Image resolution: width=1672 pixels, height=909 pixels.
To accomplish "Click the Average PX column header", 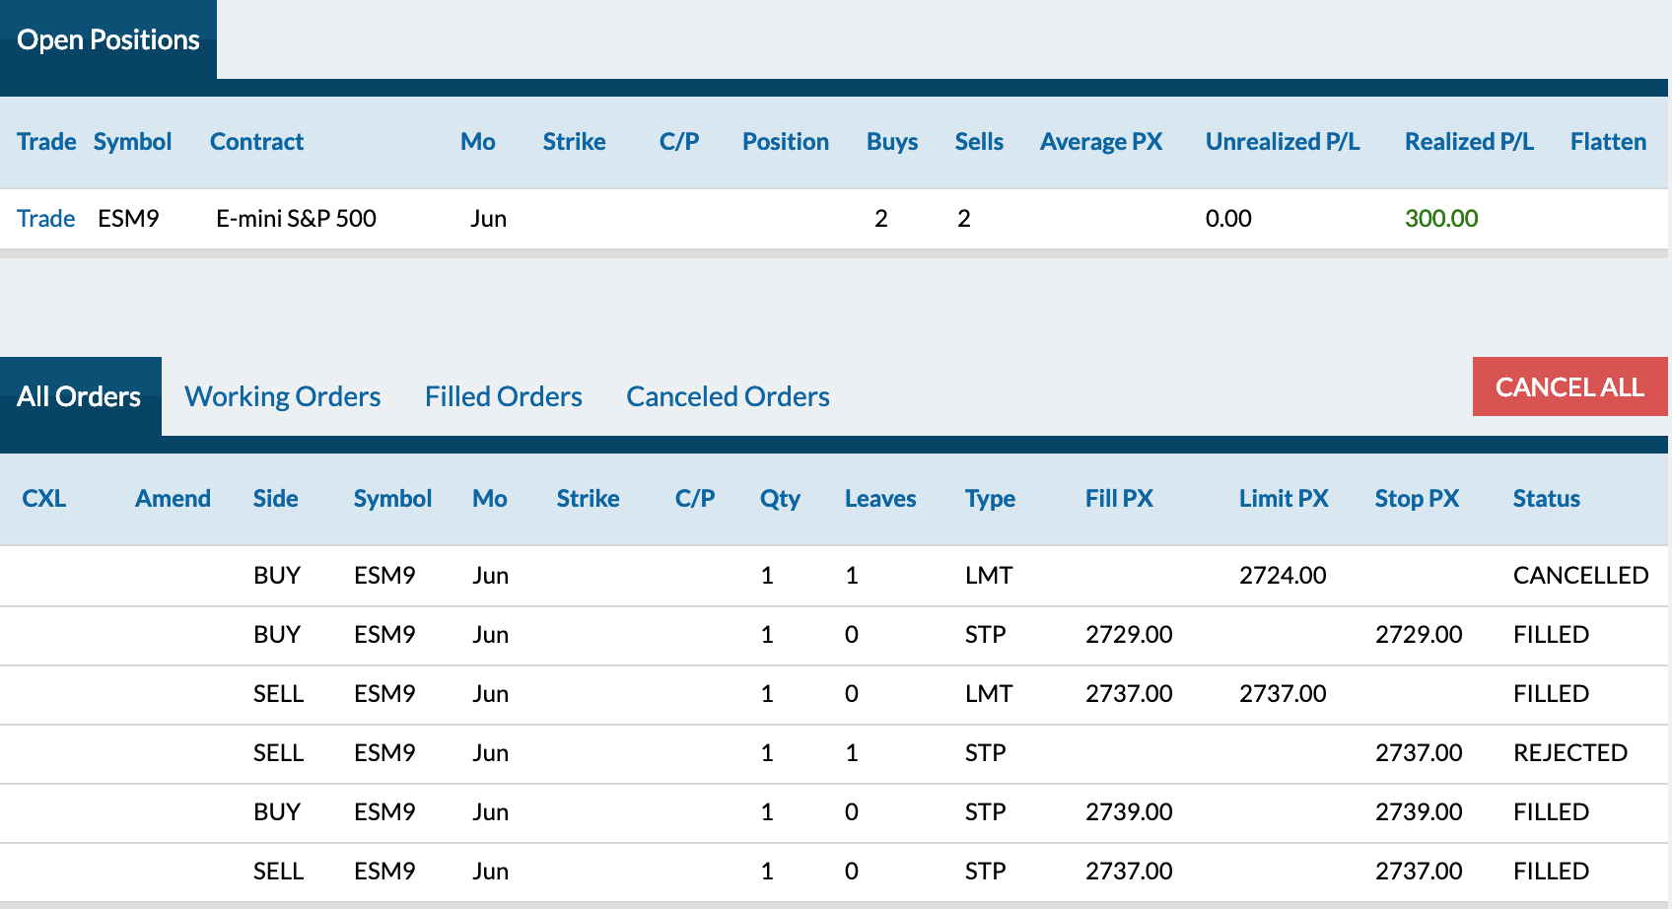I will (x=1101, y=141).
